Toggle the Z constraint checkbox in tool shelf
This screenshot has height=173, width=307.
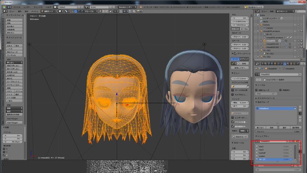point(4,155)
